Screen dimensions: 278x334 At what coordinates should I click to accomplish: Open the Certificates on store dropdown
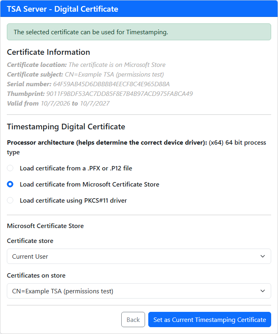point(139,291)
